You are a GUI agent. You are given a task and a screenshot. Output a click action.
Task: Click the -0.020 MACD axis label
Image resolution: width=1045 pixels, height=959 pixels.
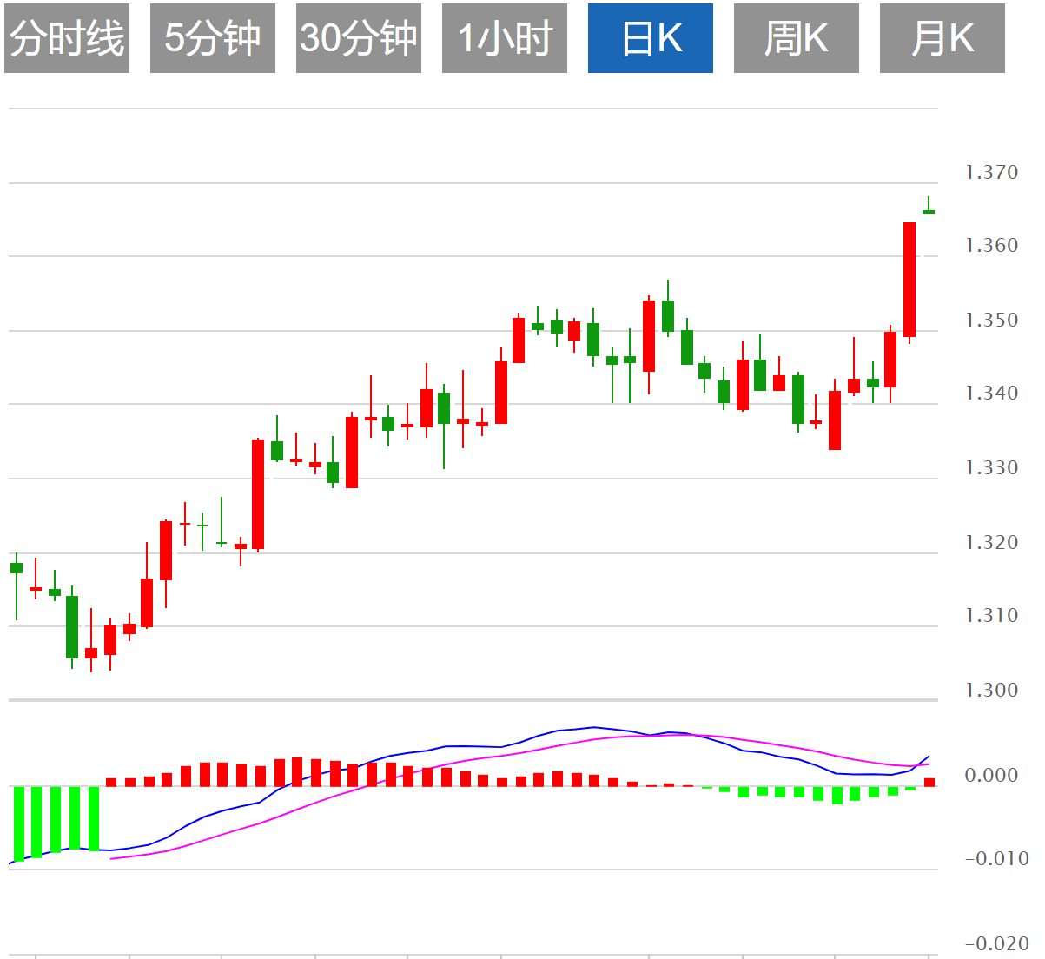click(x=996, y=943)
